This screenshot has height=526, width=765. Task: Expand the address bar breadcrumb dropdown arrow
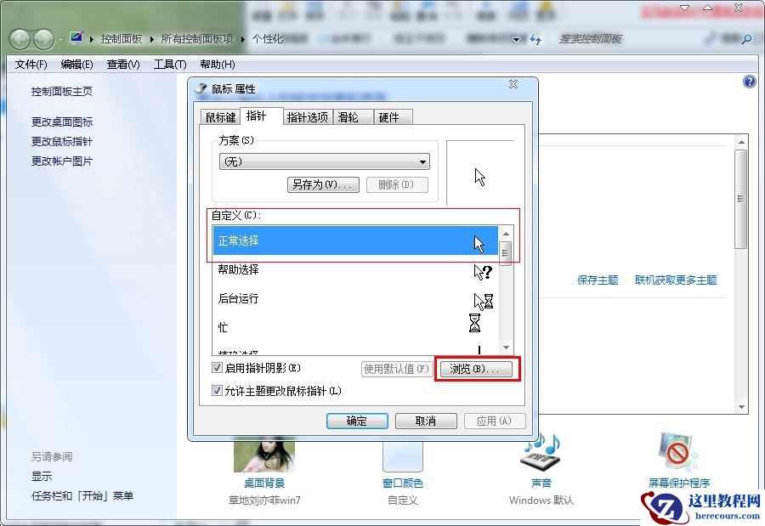tap(517, 38)
